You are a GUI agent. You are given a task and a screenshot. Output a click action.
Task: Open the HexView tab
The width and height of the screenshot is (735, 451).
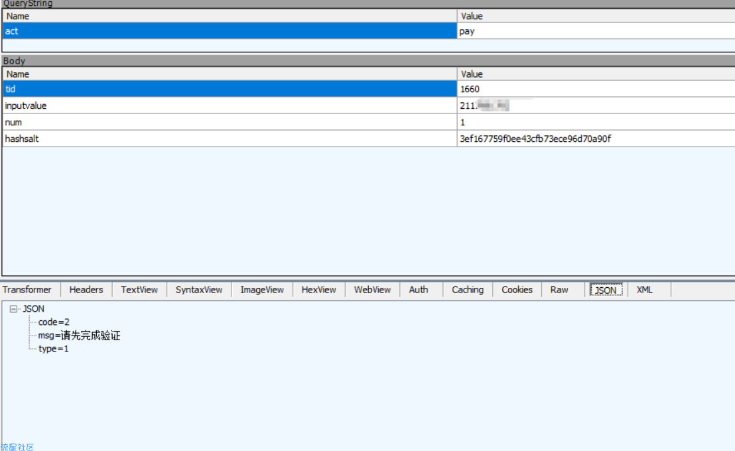point(319,290)
